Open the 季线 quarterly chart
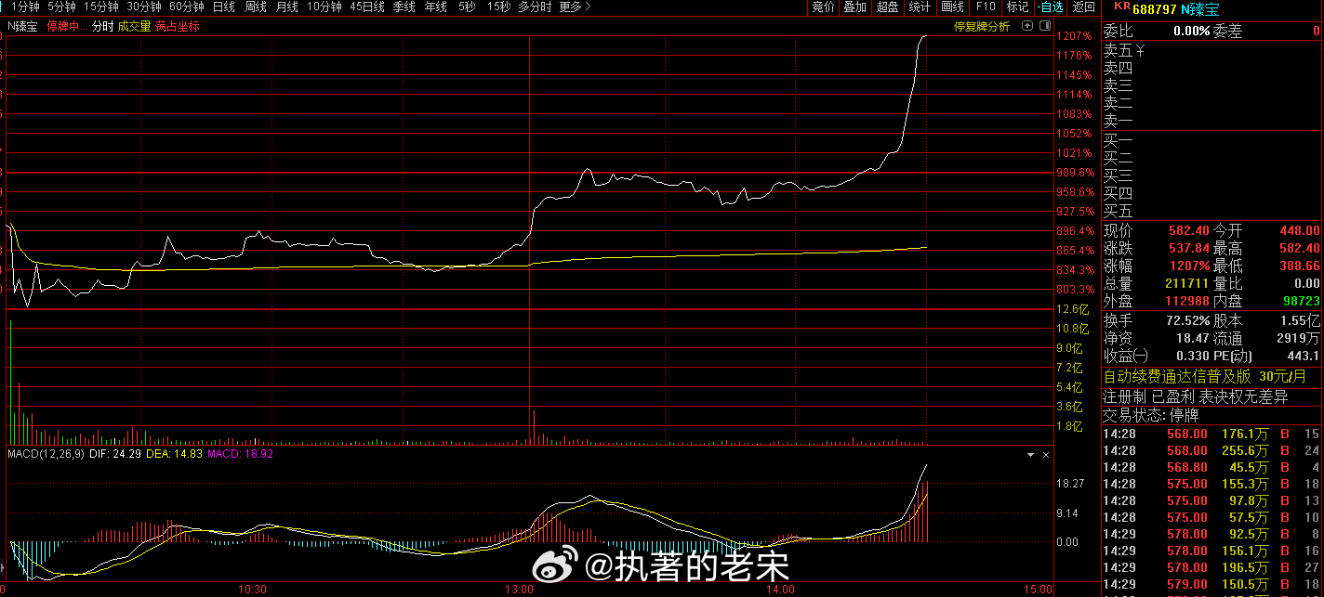Viewport: 1324px width, 597px height. point(404,6)
